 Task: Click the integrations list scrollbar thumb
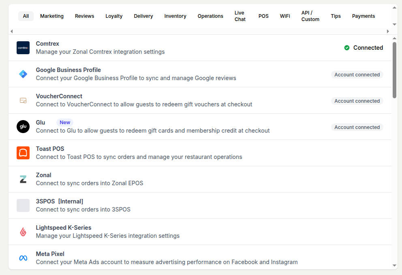point(395,70)
